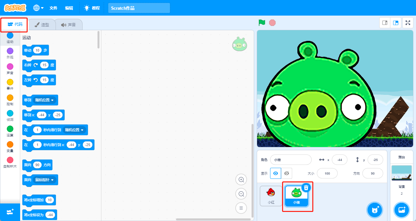Click the y coordinate field
This screenshot has height=221, width=416.
[x=375, y=160]
